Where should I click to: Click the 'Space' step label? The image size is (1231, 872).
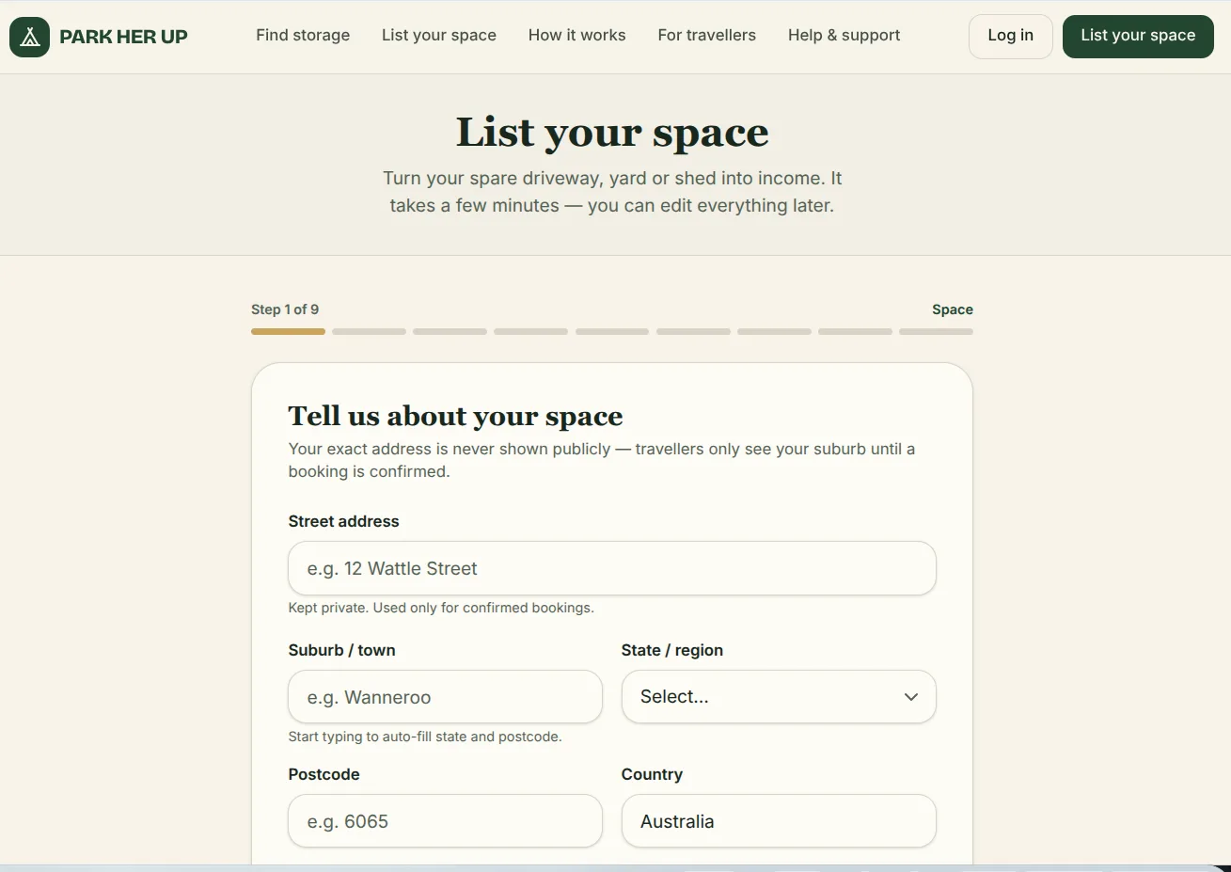point(953,309)
